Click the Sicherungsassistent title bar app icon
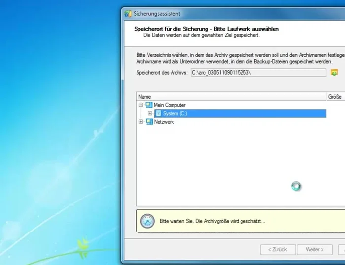Image resolution: width=345 pixels, height=265 pixels. [x=128, y=14]
